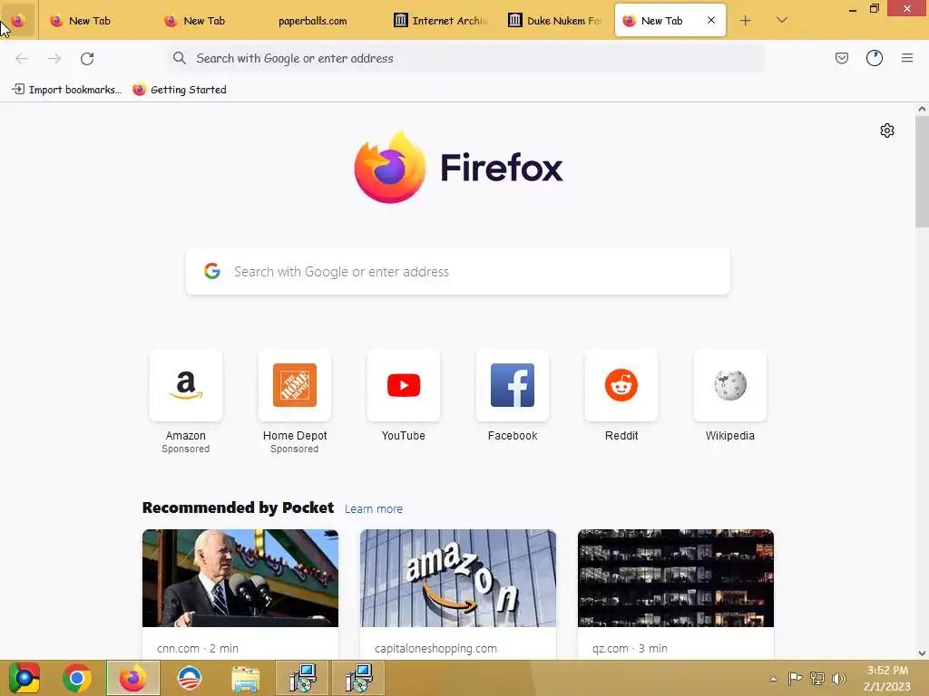
Task: Open the Firefox View pinned icon
Action: [18, 21]
